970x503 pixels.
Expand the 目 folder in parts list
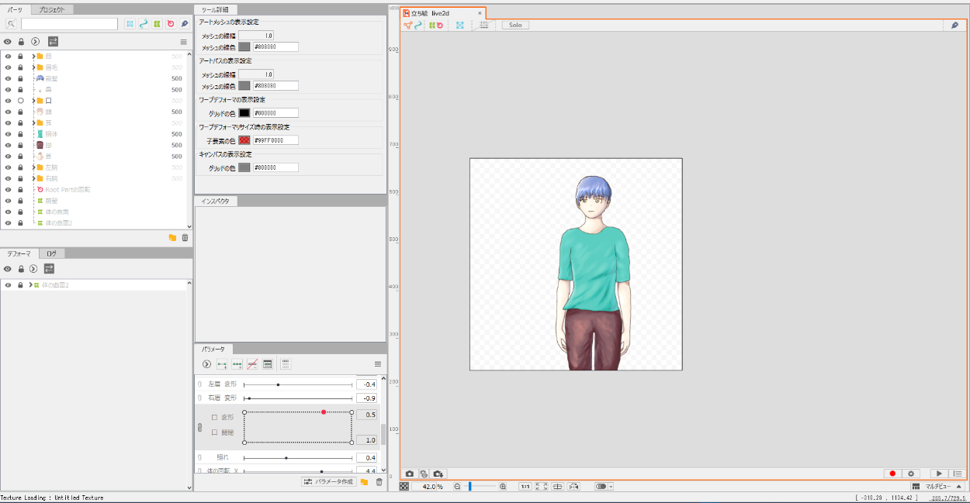tap(33, 57)
